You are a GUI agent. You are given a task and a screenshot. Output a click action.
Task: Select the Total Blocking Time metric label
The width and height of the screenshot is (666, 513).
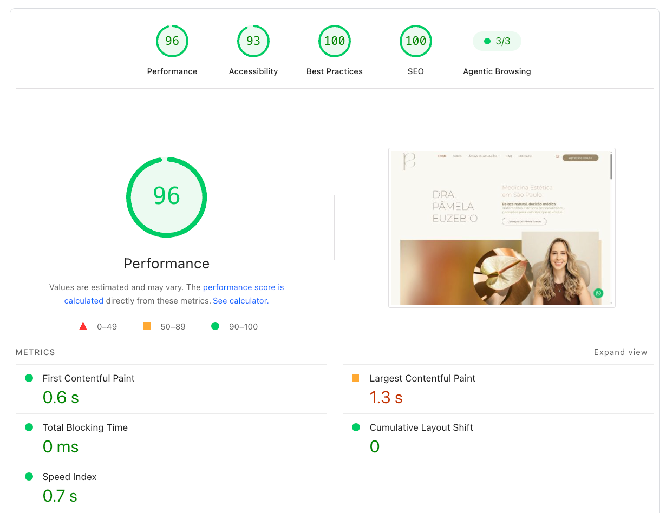coord(85,427)
